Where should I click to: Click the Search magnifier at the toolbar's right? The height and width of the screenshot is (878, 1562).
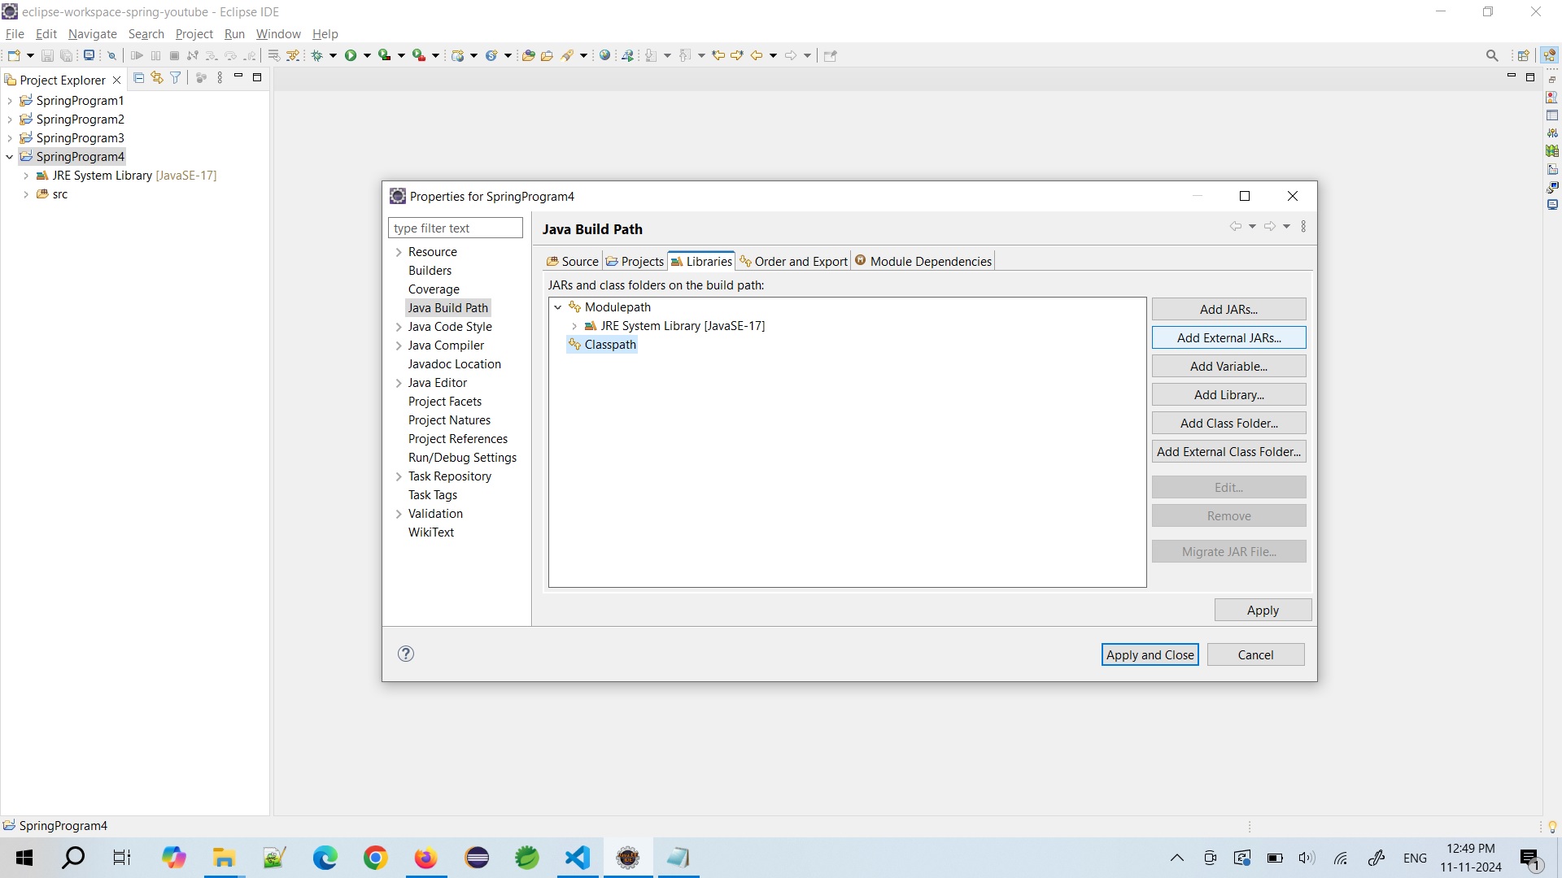[1492, 55]
